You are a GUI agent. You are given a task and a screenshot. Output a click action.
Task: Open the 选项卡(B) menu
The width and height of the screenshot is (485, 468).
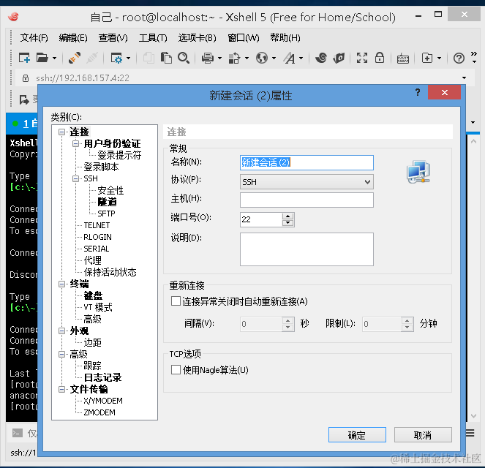197,38
